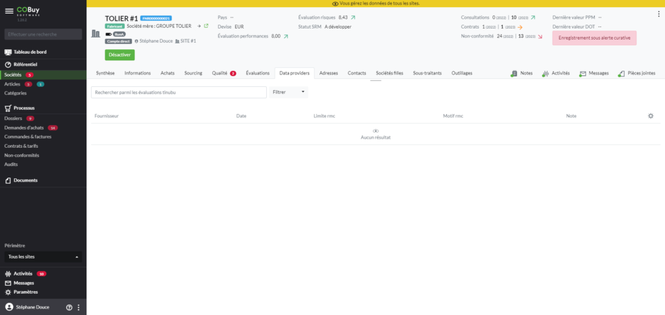Click the company building icon beside TOLIER #1
The height and width of the screenshot is (315, 665).
click(x=95, y=32)
